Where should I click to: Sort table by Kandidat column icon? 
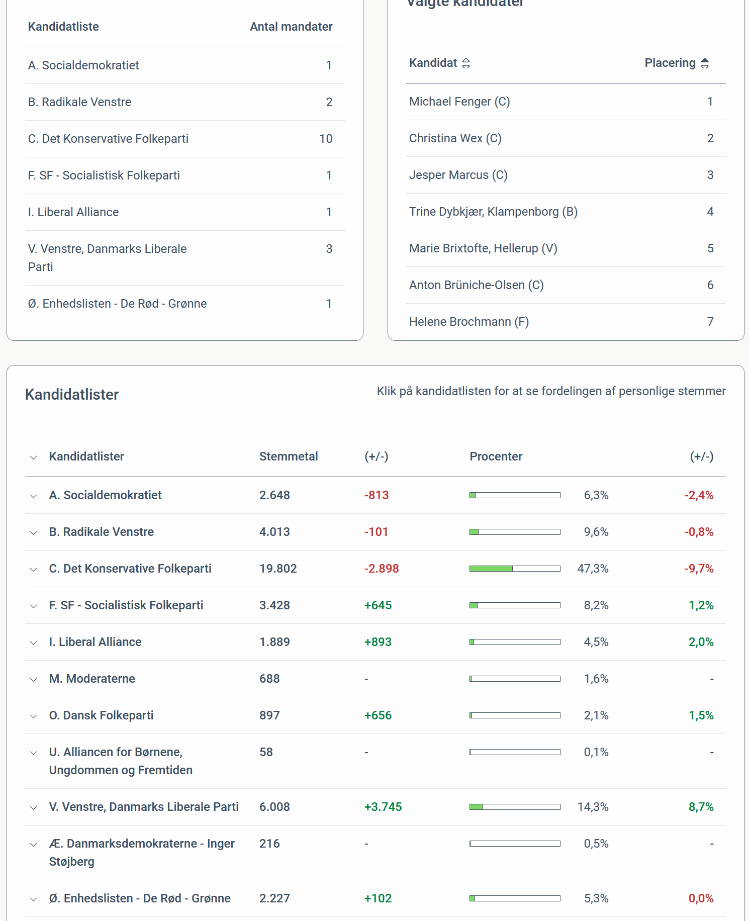coord(466,63)
